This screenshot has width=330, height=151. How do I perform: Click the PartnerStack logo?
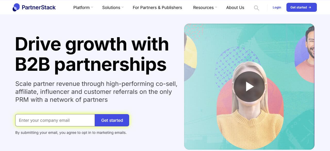34,7
